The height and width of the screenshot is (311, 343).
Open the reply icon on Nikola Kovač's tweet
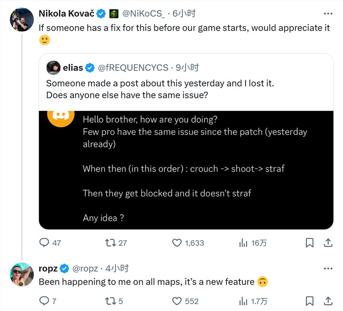point(44,242)
